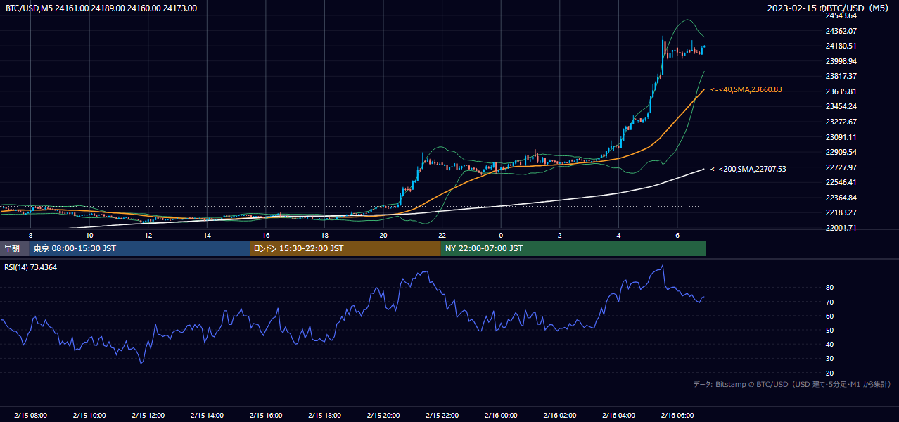Click the 2/16 06:00 time axis label

pos(677,416)
